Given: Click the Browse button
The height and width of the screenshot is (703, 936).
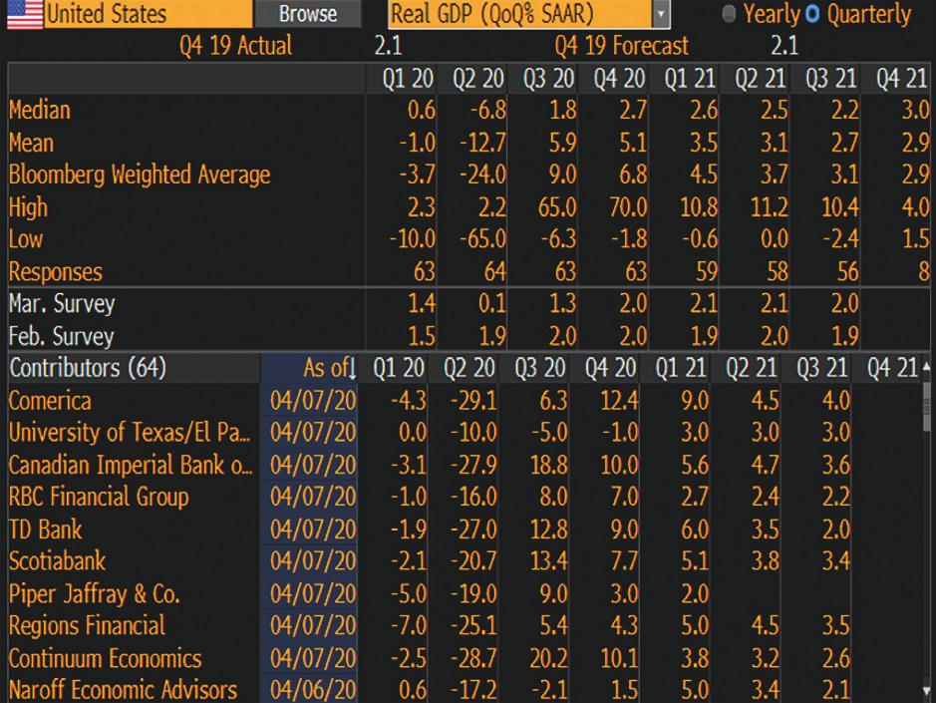Looking at the screenshot, I should tap(307, 14).
